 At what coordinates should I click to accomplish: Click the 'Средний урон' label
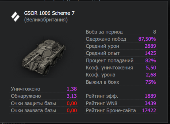(103, 46)
